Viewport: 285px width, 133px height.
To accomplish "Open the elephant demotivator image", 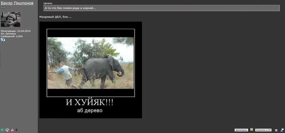I will 91,70.
